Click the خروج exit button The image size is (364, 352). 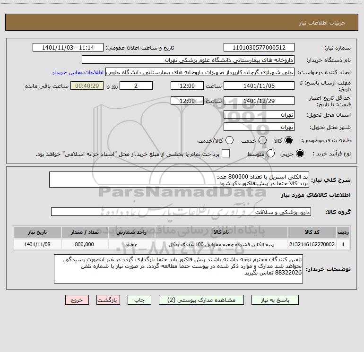pyautogui.click(x=77, y=300)
